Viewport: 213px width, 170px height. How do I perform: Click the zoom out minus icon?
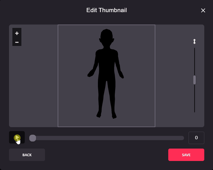click(x=17, y=42)
